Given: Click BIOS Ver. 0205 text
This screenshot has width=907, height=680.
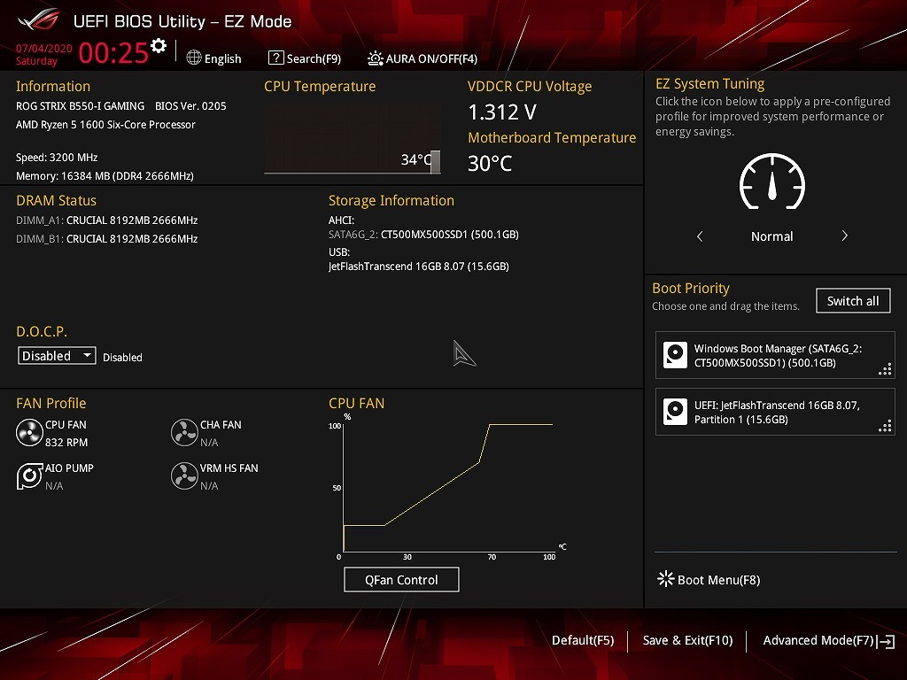Looking at the screenshot, I should click(x=190, y=106).
